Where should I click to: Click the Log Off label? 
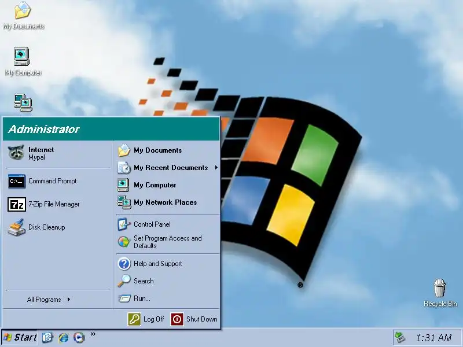pos(153,319)
